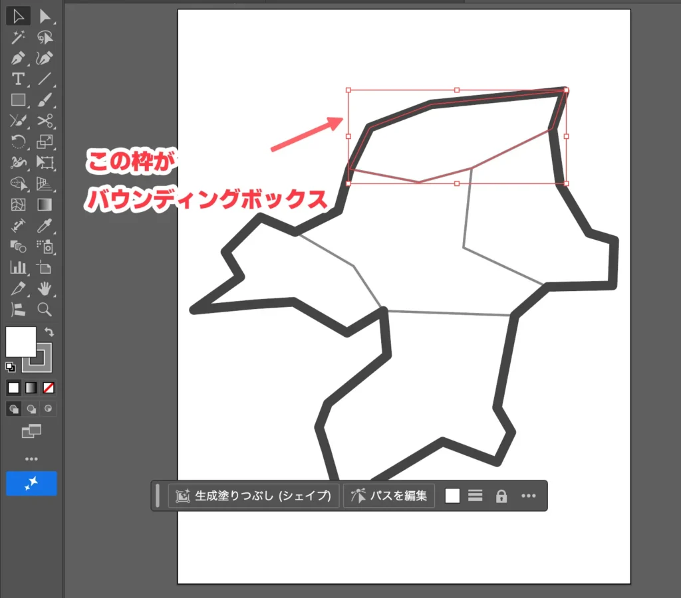Switch to Draw Behind mode

tap(31, 409)
